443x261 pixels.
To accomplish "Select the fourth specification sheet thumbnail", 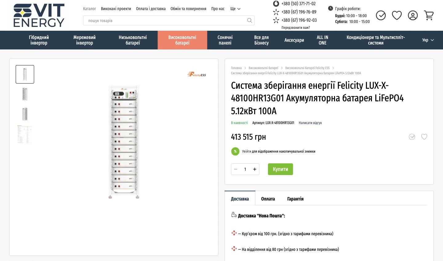I will (x=25, y=134).
